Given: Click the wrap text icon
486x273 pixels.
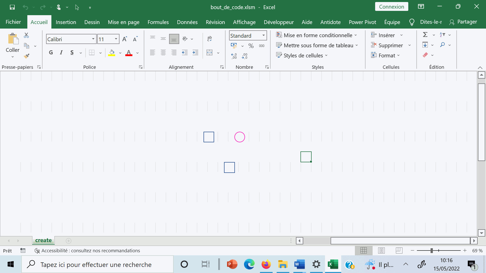Looking at the screenshot, I should click(210, 39).
